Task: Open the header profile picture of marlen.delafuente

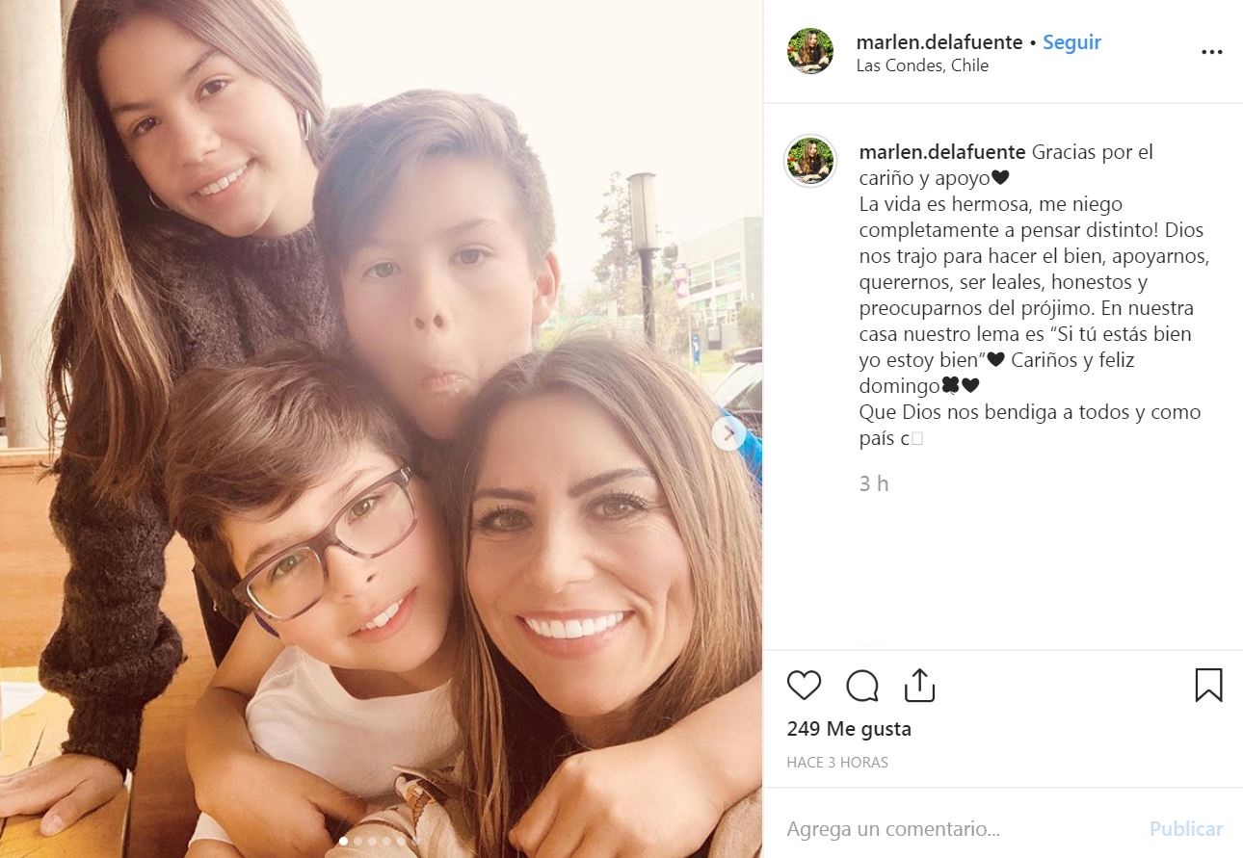Action: pos(809,51)
